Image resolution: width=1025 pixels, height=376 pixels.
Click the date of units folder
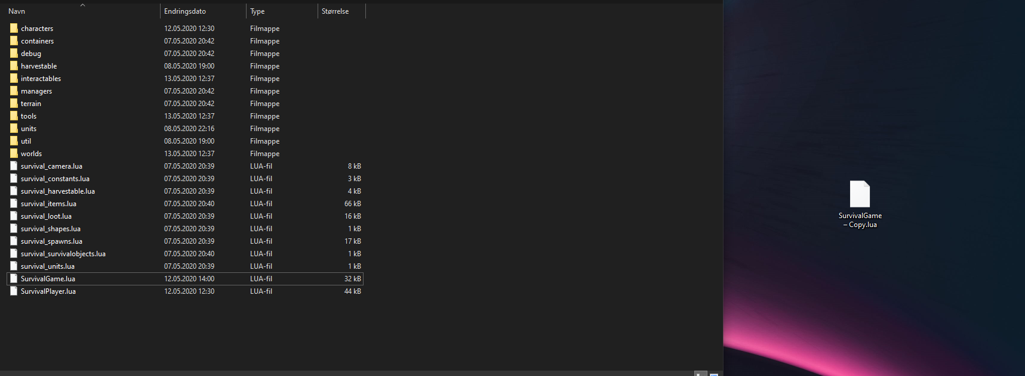click(x=189, y=129)
